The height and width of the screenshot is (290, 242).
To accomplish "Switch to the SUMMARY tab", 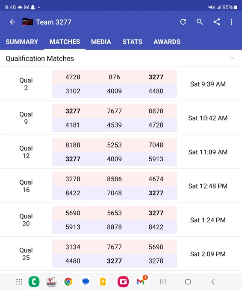I will coord(22,42).
